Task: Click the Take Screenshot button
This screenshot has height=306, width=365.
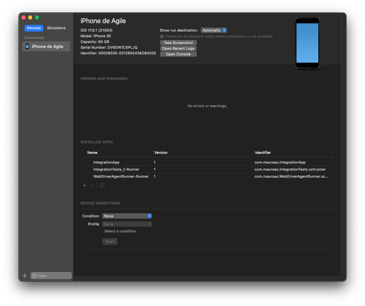Action: point(178,42)
